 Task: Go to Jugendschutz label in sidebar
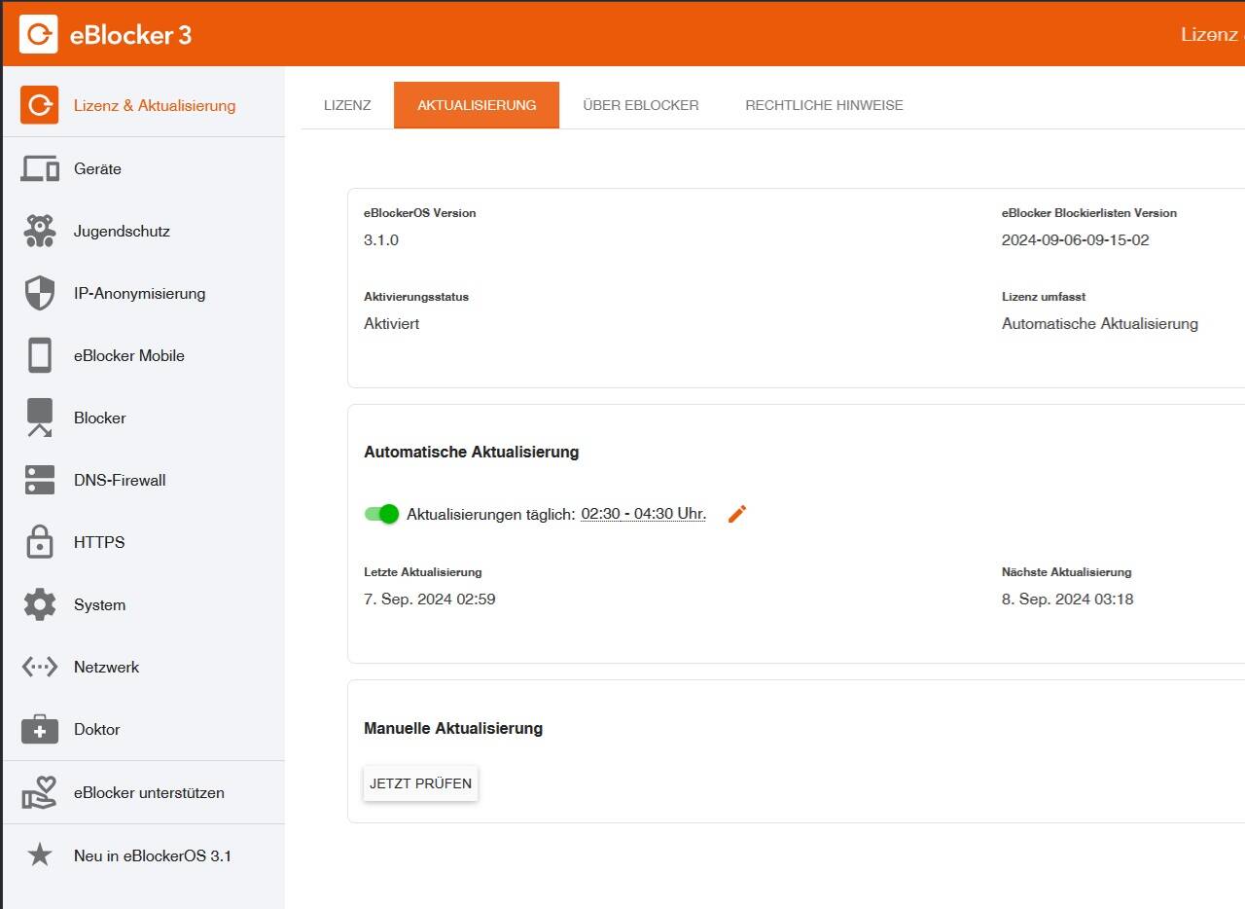click(x=122, y=232)
